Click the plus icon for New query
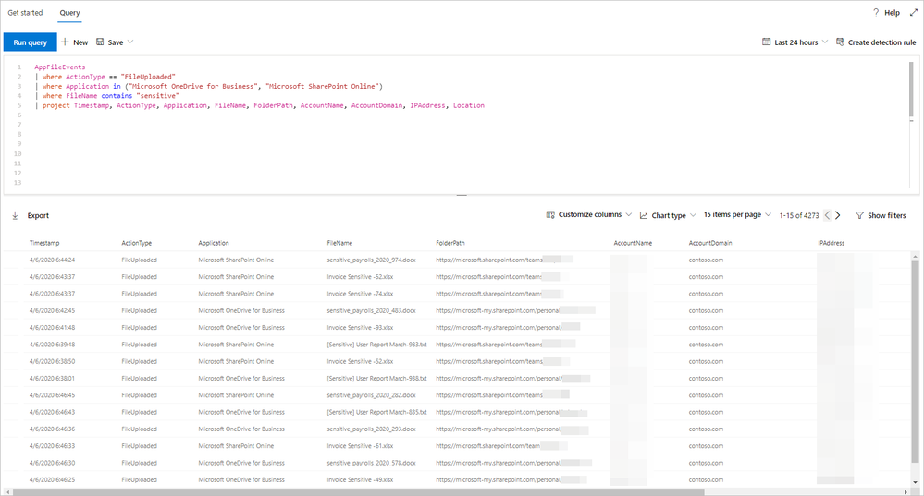924x496 pixels. point(66,42)
